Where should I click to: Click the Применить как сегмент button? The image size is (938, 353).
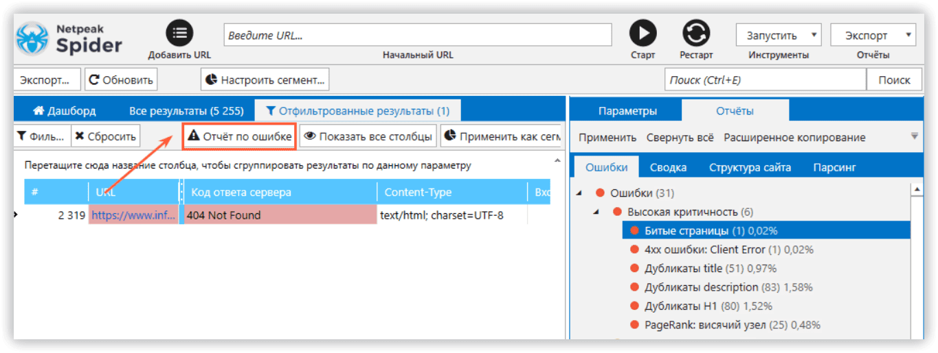(x=501, y=136)
